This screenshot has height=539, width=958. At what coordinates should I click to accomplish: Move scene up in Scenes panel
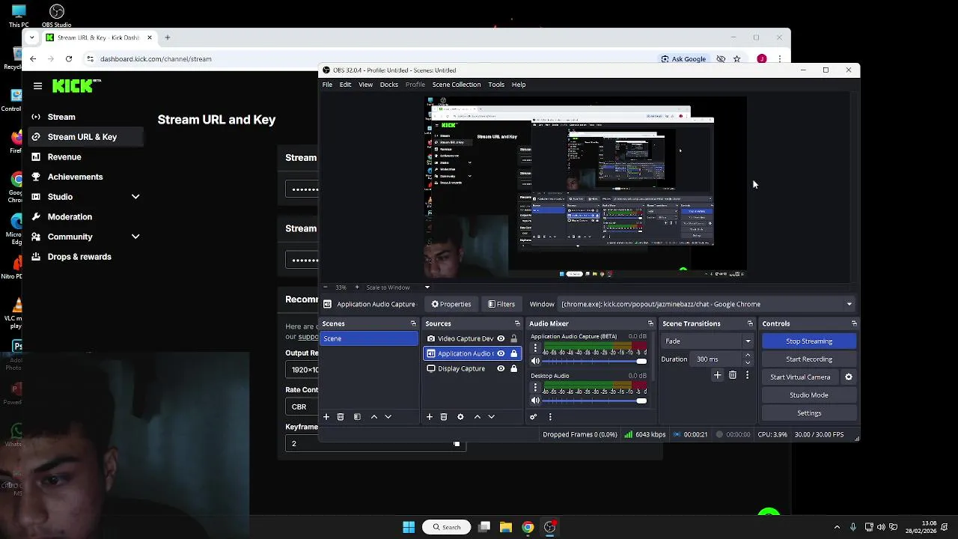pos(374,417)
